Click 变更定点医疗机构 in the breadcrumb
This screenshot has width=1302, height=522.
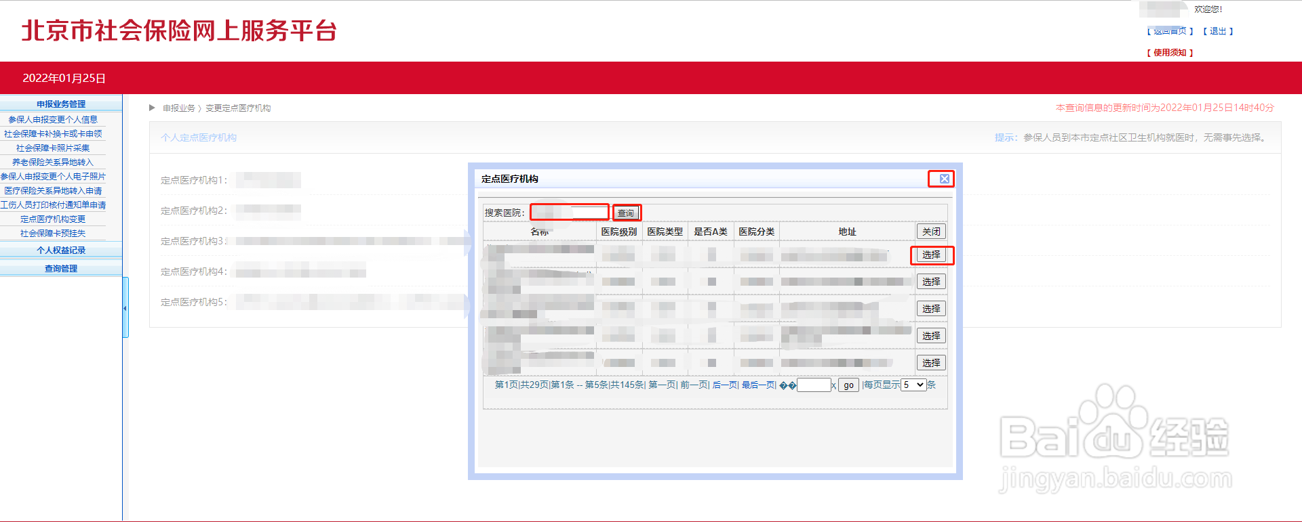click(238, 108)
